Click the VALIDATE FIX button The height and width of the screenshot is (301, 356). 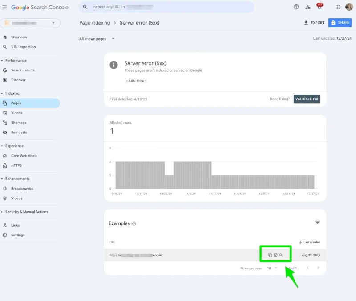[x=307, y=99]
